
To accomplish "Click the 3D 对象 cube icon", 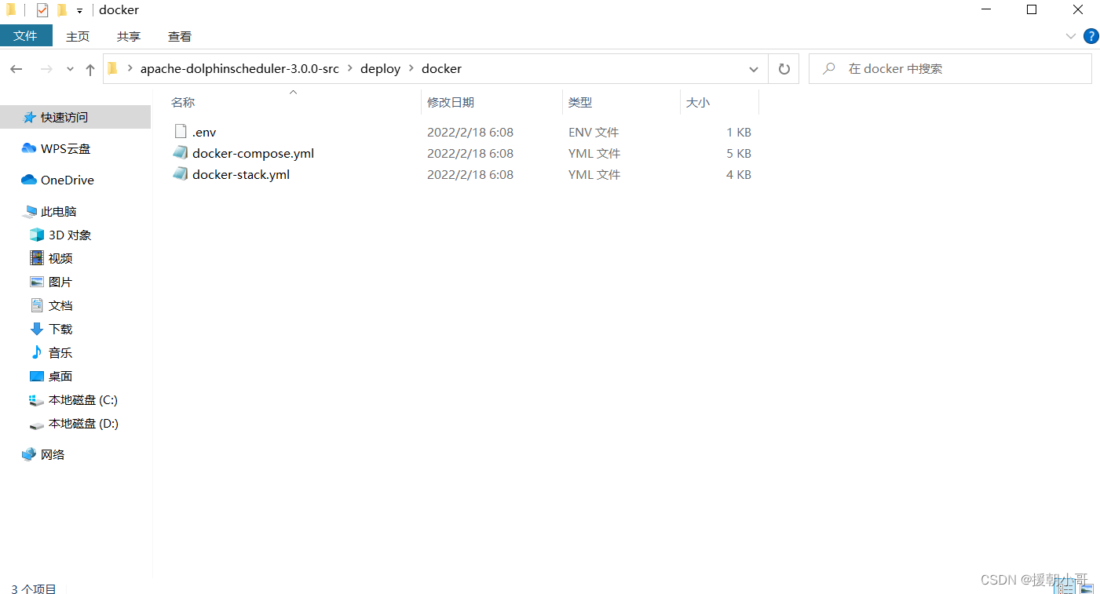I will (x=37, y=235).
